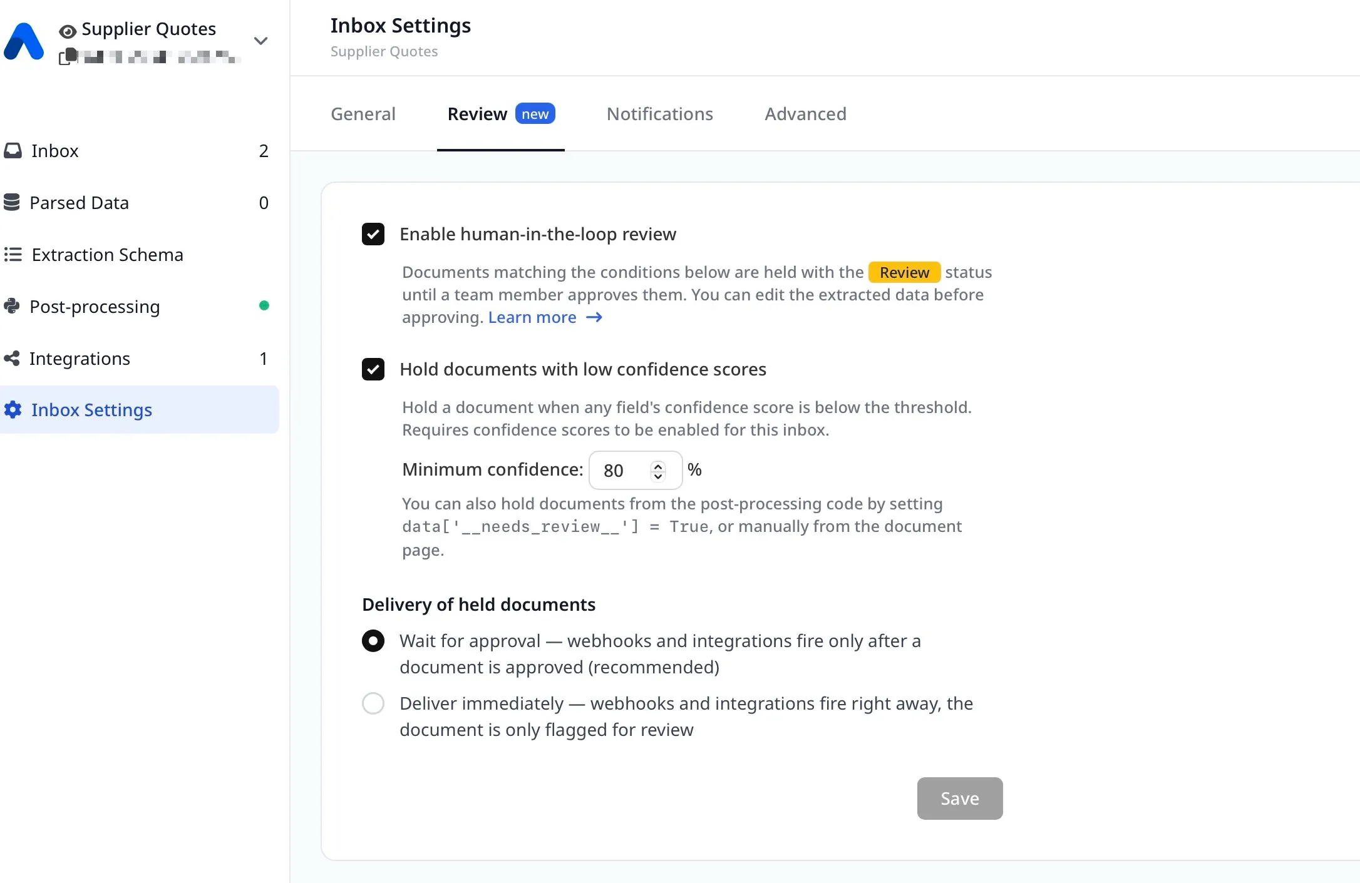Choose the Deliver immediately radio option
The width and height of the screenshot is (1360, 883).
pos(373,704)
